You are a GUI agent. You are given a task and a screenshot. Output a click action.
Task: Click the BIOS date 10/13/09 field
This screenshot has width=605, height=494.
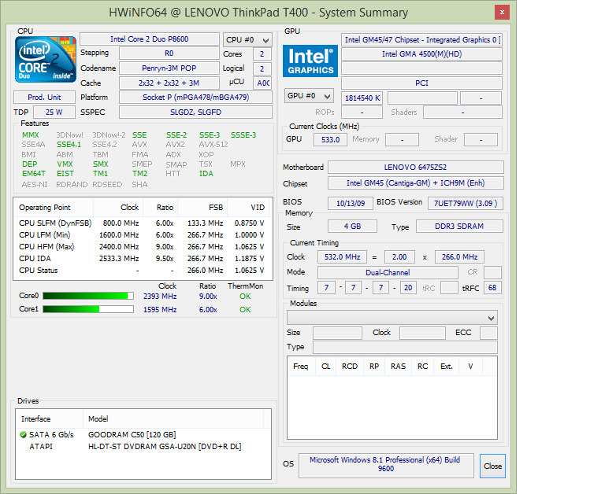point(351,203)
